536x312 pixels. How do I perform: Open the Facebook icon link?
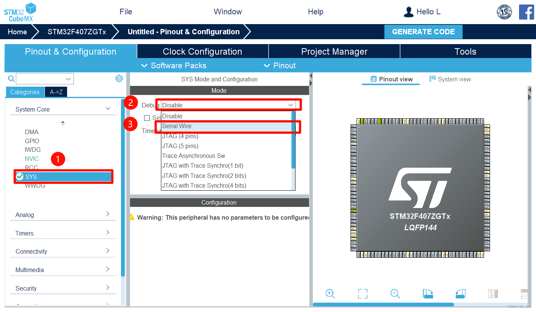click(526, 12)
